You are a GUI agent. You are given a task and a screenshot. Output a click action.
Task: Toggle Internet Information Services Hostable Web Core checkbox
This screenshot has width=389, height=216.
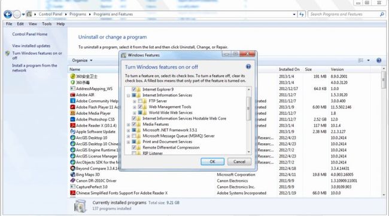point(134,119)
